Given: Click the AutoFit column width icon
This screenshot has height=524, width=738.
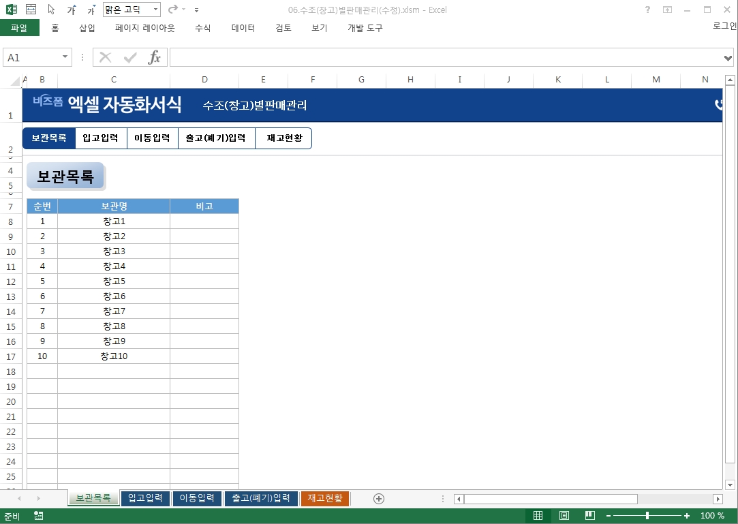Looking at the screenshot, I should 31,10.
